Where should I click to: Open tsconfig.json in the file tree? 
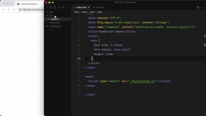tap(56, 26)
